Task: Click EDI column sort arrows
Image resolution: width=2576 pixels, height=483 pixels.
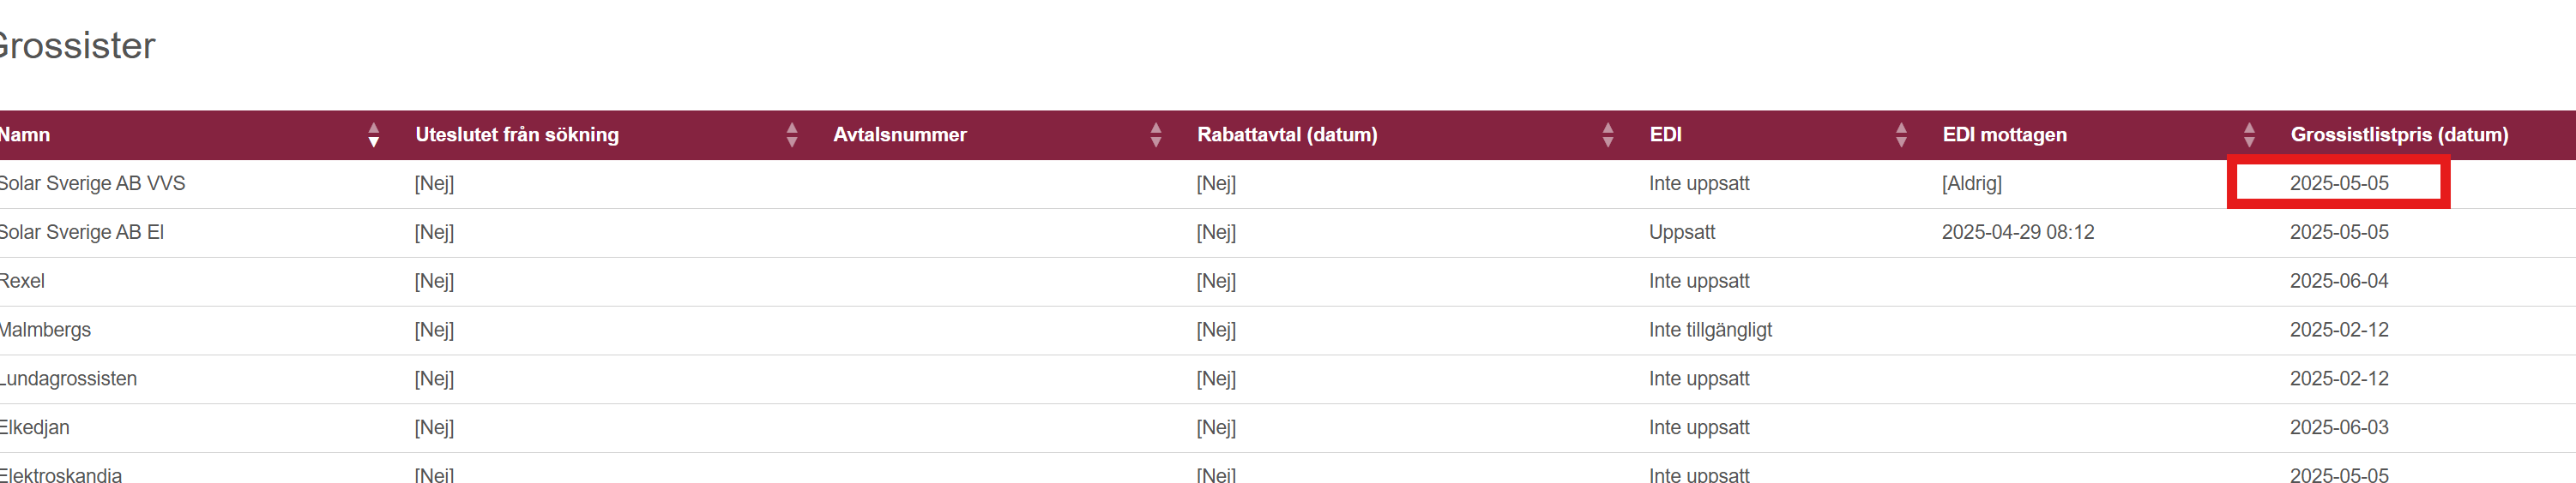Action: 1900,134
